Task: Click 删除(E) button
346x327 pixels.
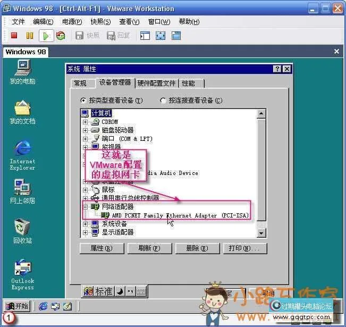Action: [197, 248]
